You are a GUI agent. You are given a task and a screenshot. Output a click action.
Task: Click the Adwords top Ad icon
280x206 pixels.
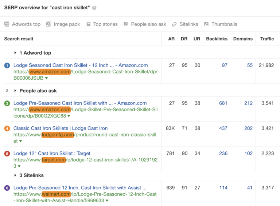coord(7,24)
